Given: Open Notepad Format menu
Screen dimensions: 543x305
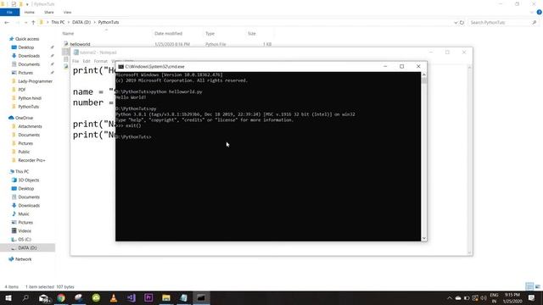Looking at the screenshot, I should coord(101,61).
